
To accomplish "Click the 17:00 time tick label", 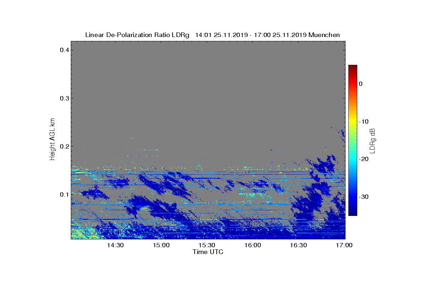I will click(344, 245).
